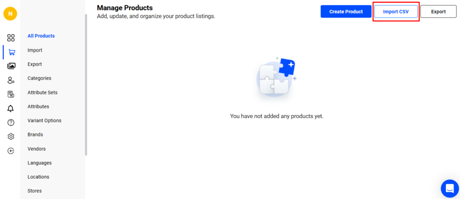Open the settings gear icon
The width and height of the screenshot is (460, 199).
pos(11,137)
